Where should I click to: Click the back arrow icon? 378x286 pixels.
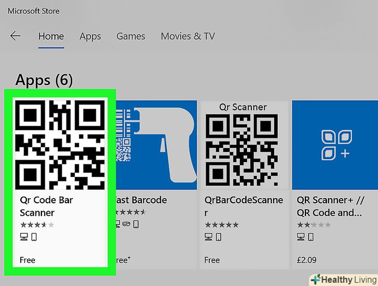[15, 36]
